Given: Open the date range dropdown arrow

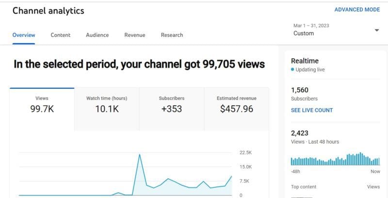Looking at the screenshot, I should pos(377,31).
